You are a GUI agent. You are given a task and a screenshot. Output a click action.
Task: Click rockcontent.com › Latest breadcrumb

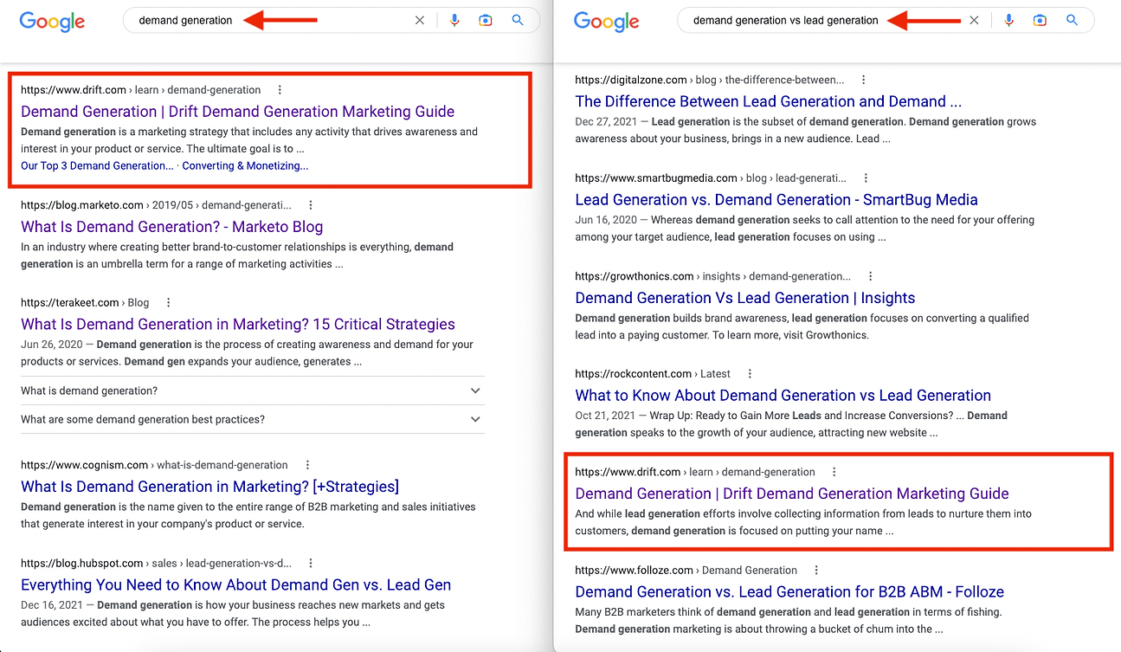click(653, 374)
